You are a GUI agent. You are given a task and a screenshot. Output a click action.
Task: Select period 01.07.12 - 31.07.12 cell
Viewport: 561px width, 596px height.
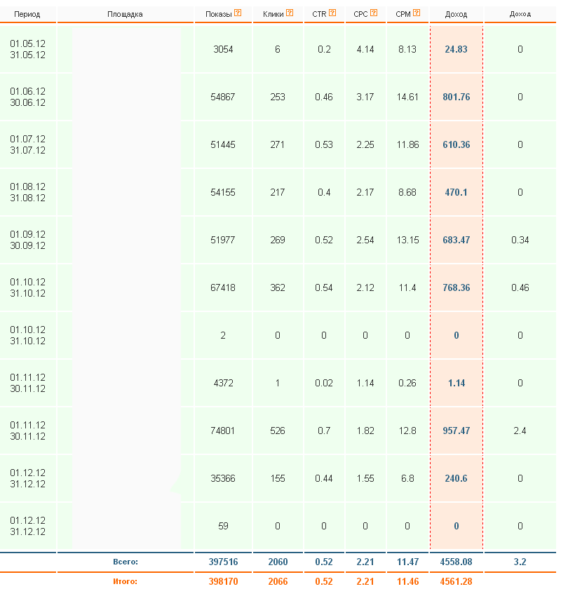(28, 145)
